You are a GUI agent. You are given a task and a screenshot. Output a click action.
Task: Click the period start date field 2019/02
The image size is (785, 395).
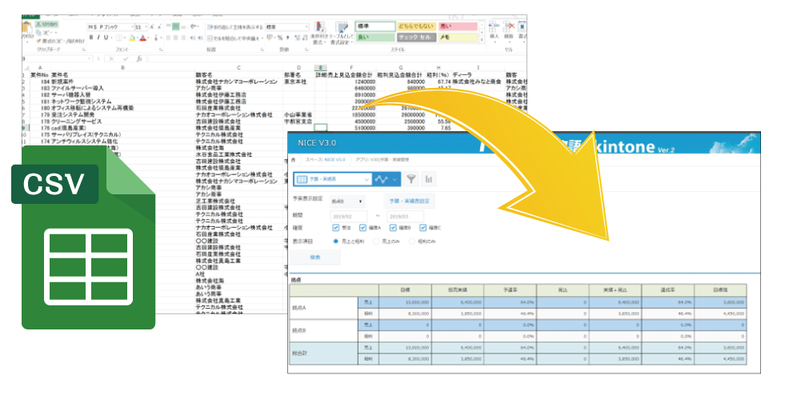347,216
